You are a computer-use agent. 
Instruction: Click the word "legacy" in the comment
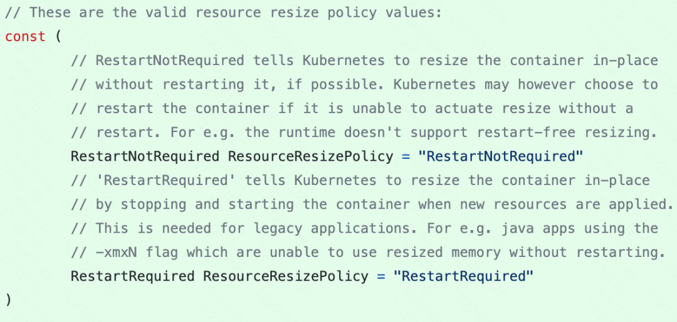[x=278, y=228]
